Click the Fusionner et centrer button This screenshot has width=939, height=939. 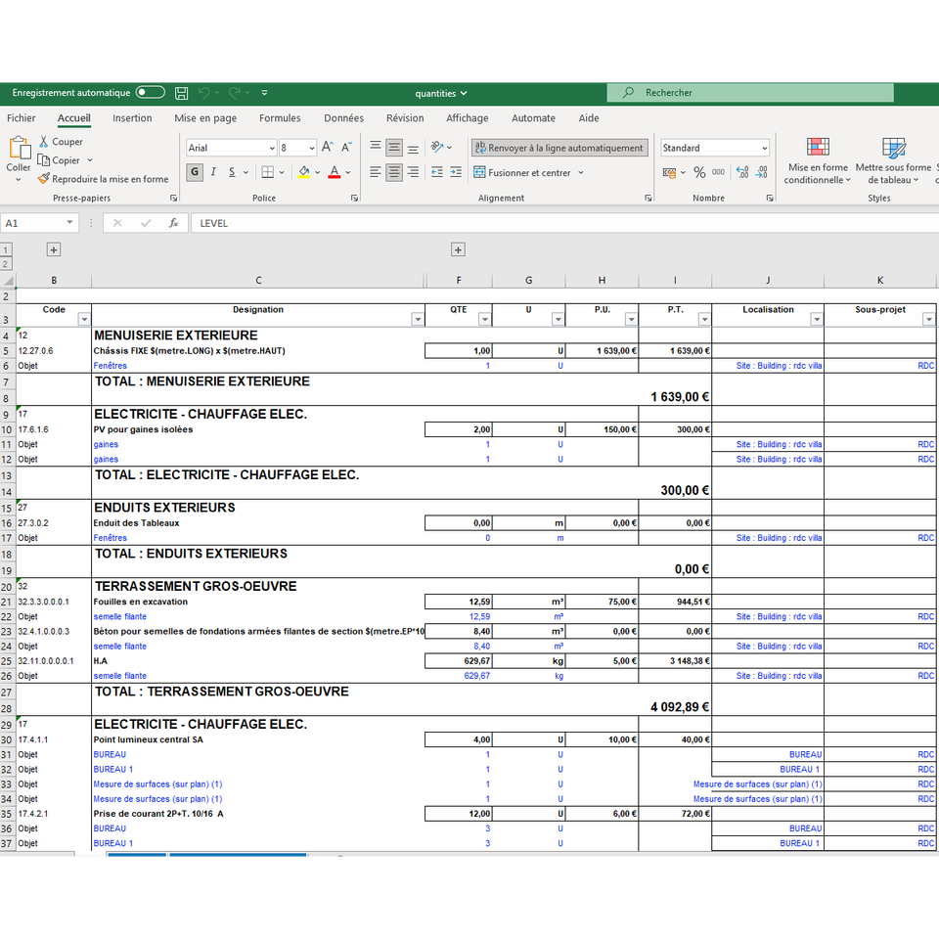tap(528, 172)
